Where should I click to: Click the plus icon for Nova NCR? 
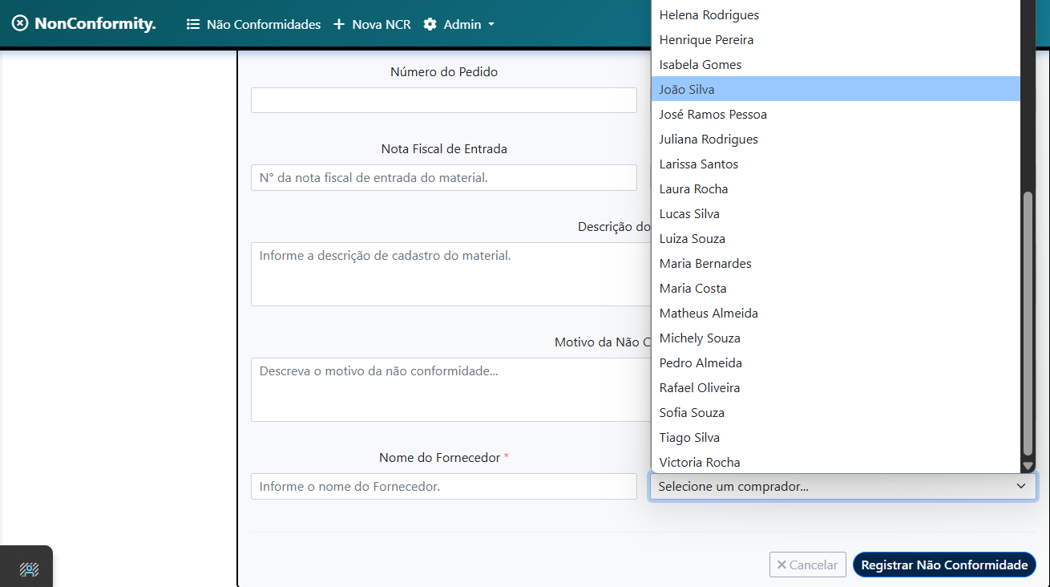click(339, 25)
